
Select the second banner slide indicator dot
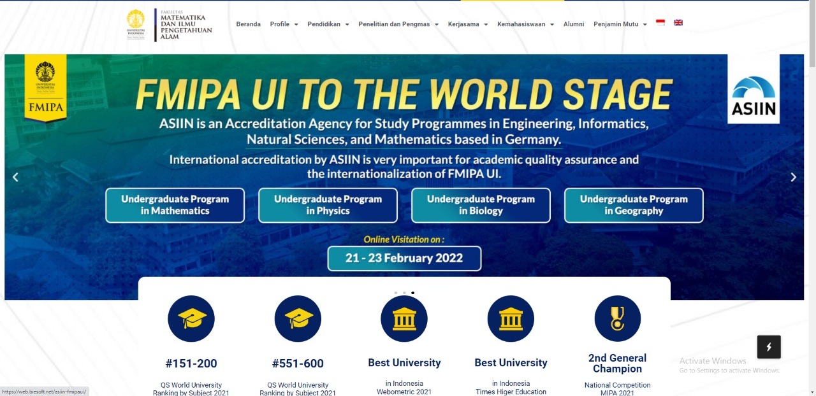coord(404,293)
